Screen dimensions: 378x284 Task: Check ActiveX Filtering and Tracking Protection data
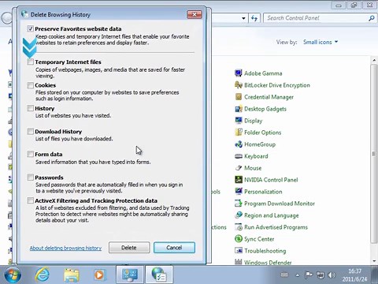(x=31, y=200)
